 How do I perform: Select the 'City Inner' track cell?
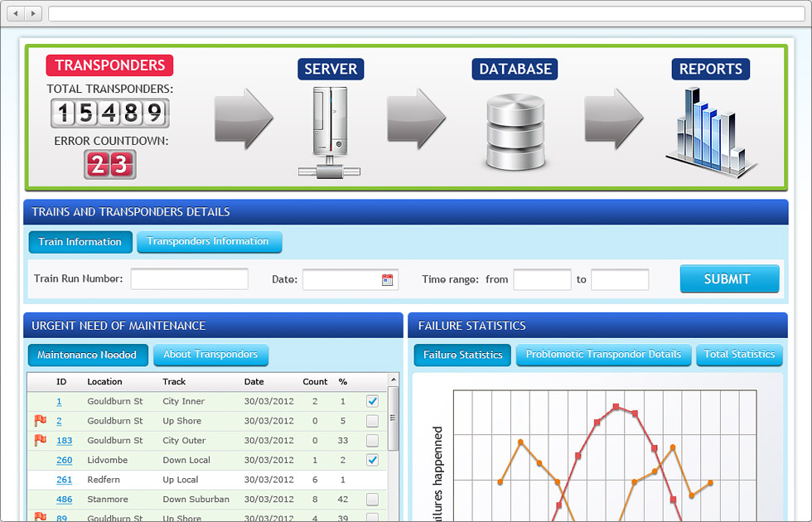coord(183,401)
